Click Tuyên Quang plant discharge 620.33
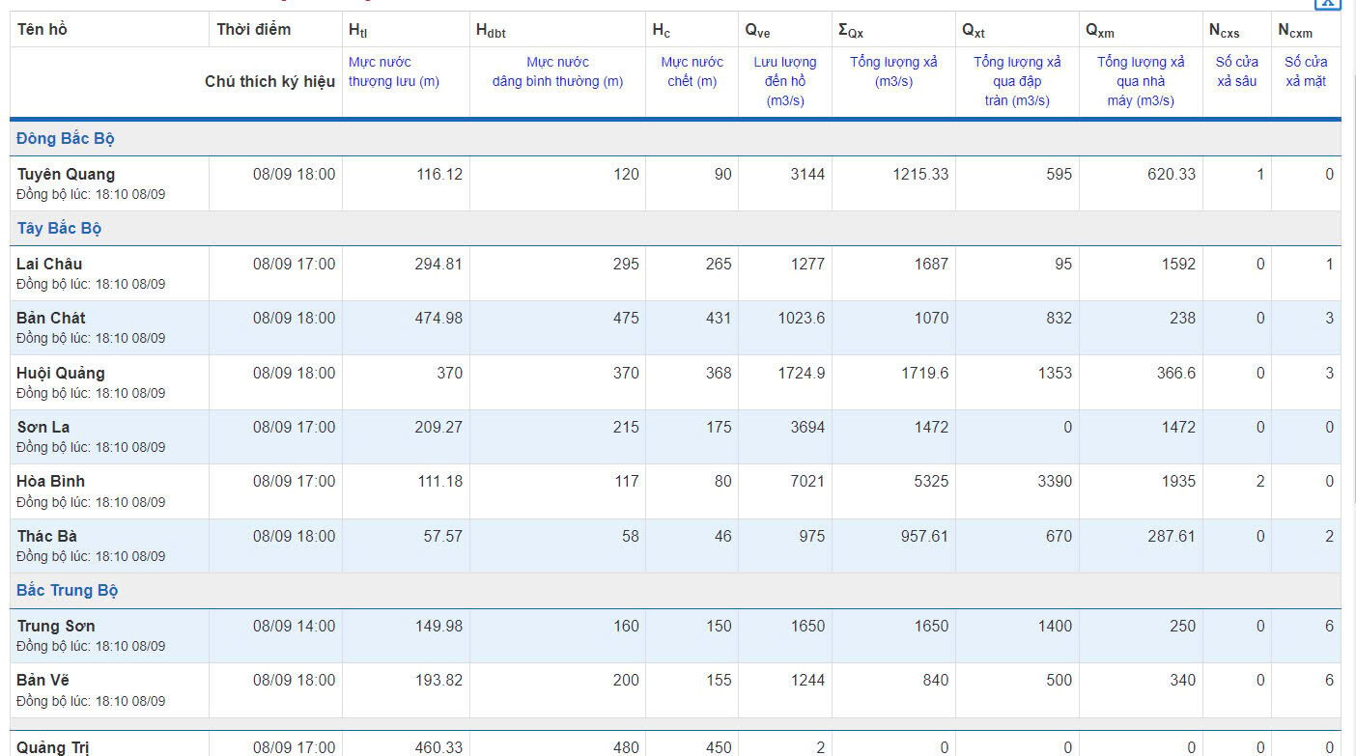The image size is (1356, 756). 1172,175
